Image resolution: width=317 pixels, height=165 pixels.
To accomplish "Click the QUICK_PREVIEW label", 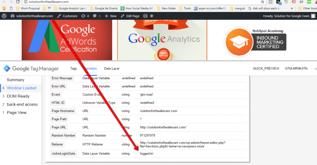I will pyautogui.click(x=266, y=68).
